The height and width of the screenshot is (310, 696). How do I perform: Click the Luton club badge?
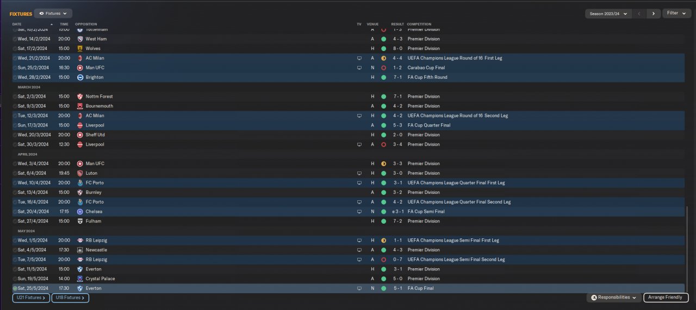click(x=80, y=173)
